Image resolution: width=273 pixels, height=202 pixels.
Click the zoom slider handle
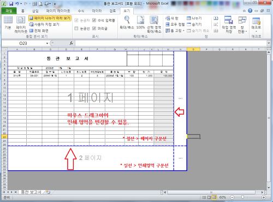[242, 197]
